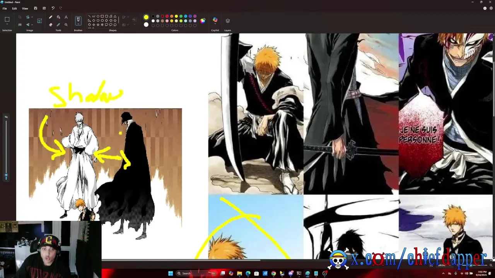Click the taskbar Search box
This screenshot has height=278, width=495.
pyautogui.click(x=196, y=273)
